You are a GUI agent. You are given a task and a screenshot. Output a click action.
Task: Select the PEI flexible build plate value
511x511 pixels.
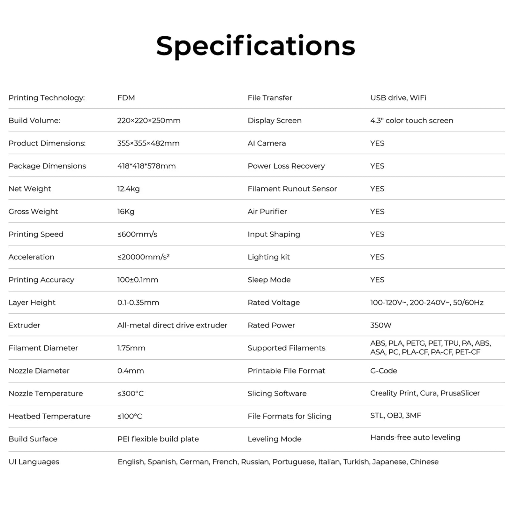[158, 439]
